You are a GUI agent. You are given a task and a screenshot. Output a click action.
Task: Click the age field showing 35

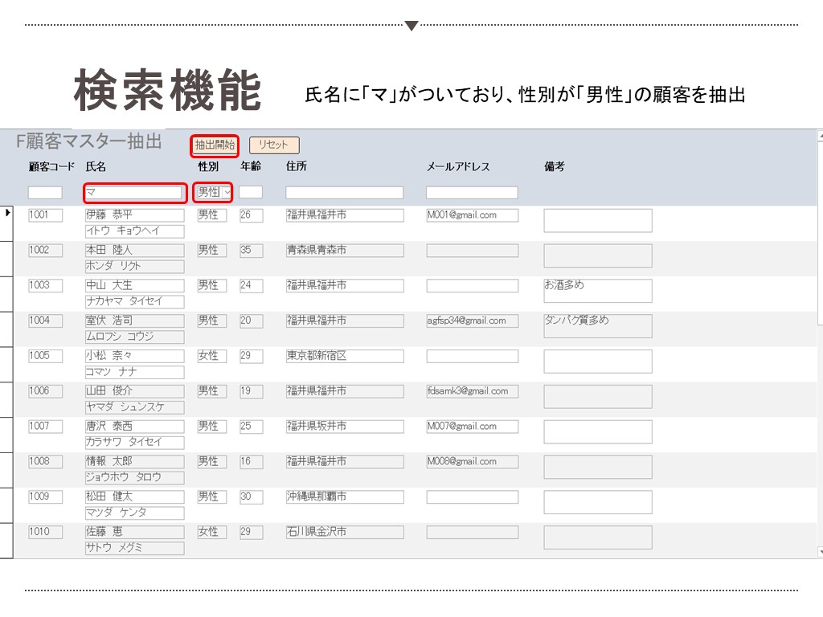[251, 251]
